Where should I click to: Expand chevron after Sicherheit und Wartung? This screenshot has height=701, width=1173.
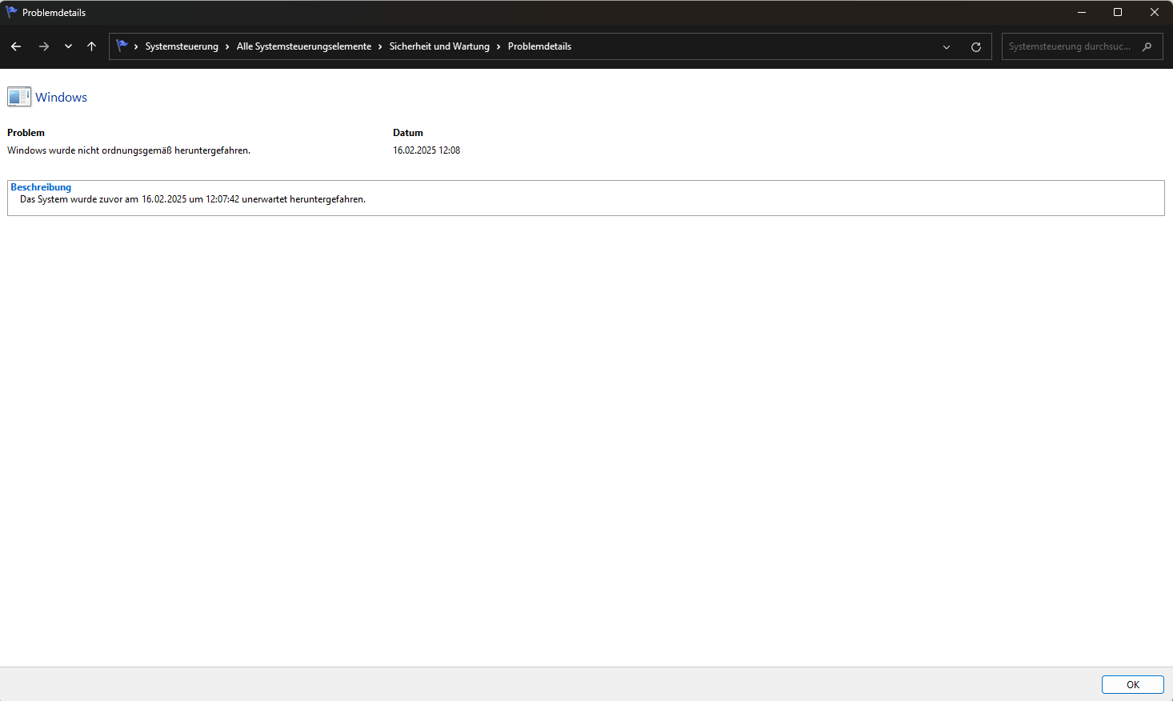pos(498,46)
